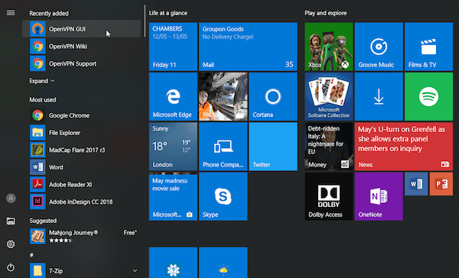Image resolution: width=459 pixels, height=278 pixels.
Task: Launch the small PowerPoint tile
Action: click(x=441, y=184)
